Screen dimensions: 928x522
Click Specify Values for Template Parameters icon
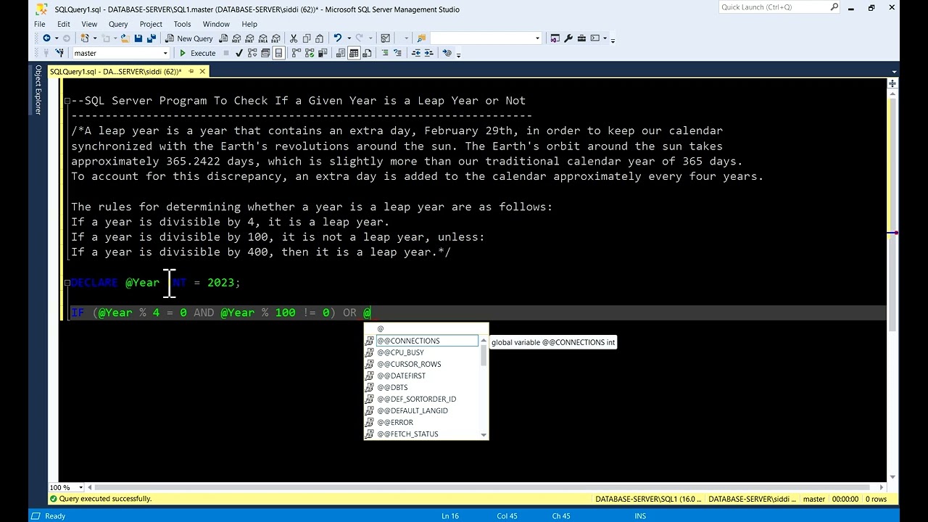tap(447, 53)
